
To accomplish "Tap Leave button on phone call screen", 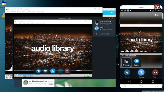I will coord(155,73).
